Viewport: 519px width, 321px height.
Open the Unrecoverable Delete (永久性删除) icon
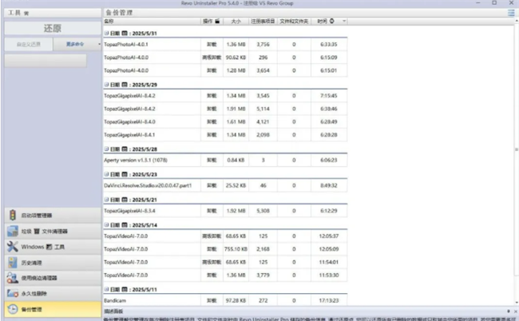13,294
